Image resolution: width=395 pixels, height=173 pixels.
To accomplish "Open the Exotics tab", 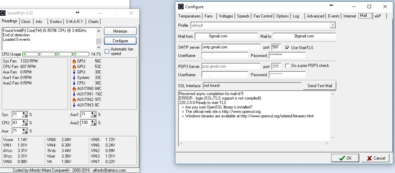I will click(x=56, y=21).
